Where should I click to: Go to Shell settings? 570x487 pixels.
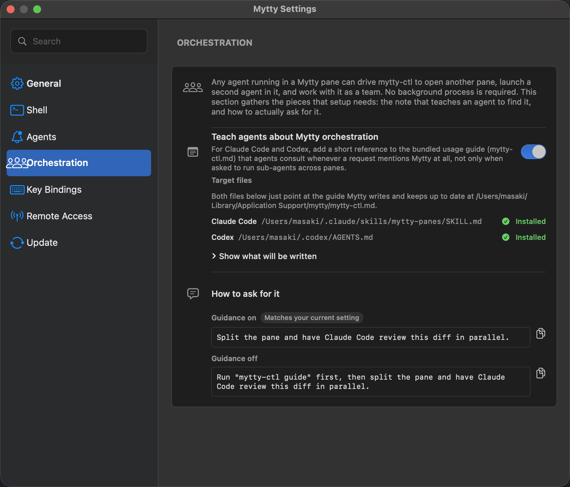79,110
